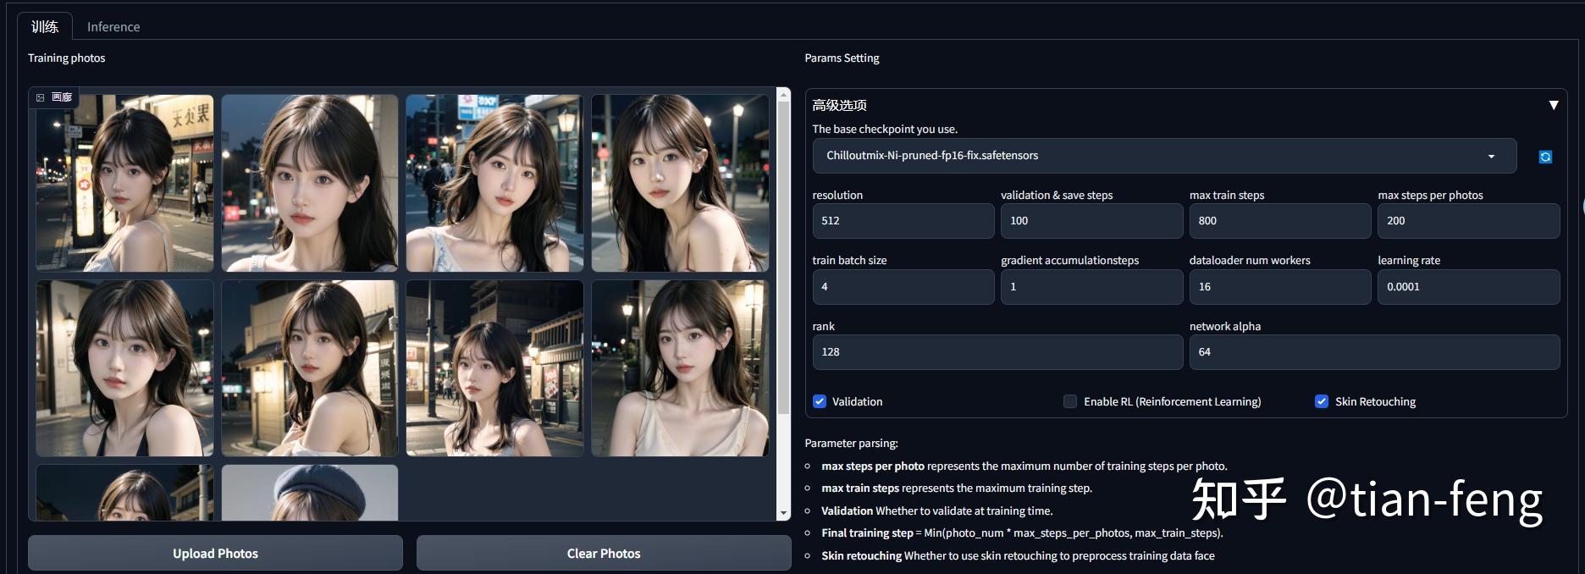Click the network alpha input field
1585x574 pixels.
point(1374,352)
